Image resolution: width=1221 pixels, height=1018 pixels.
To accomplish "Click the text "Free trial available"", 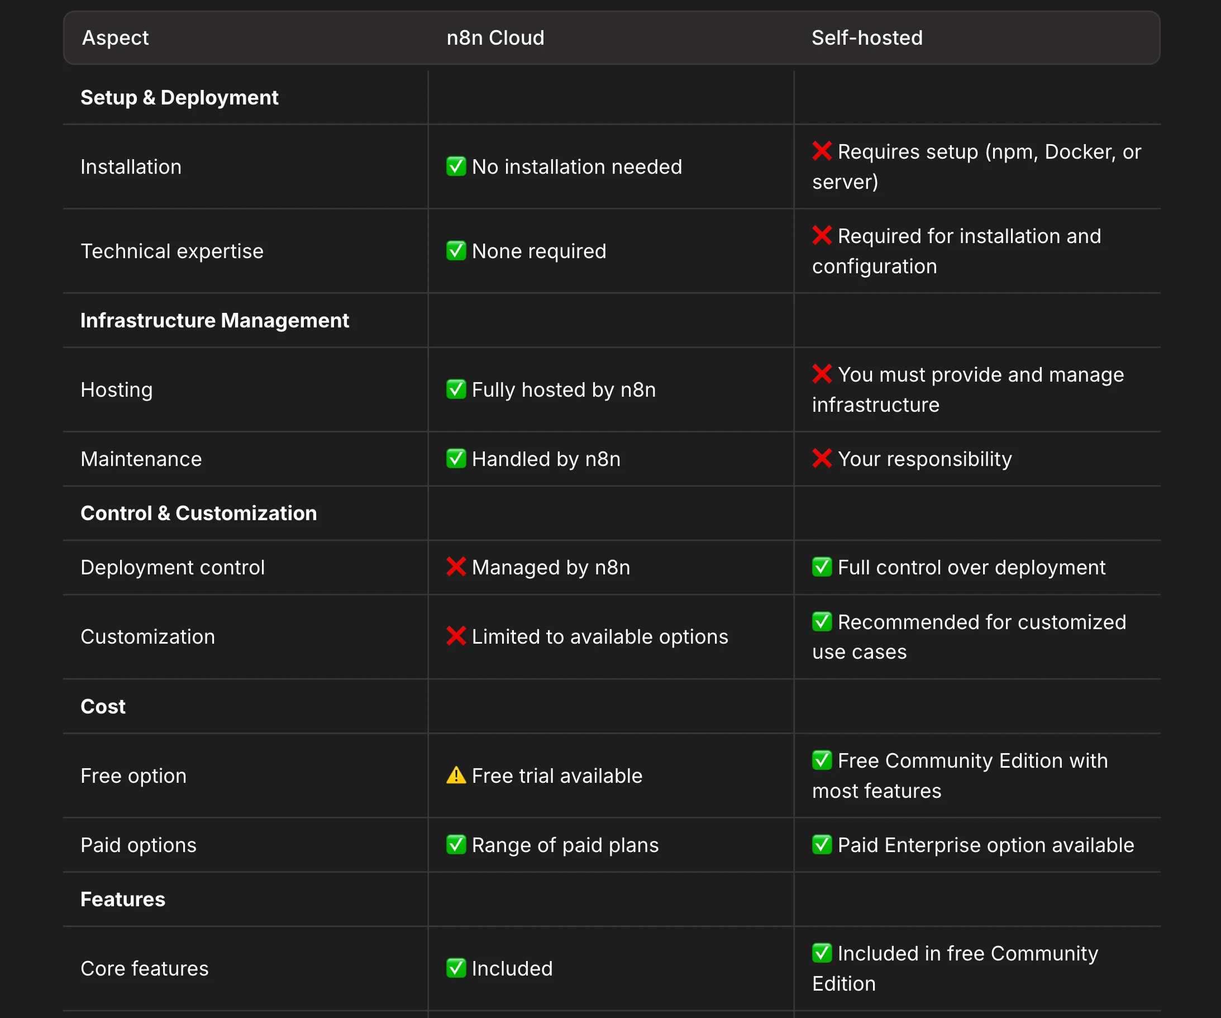I will click(557, 776).
